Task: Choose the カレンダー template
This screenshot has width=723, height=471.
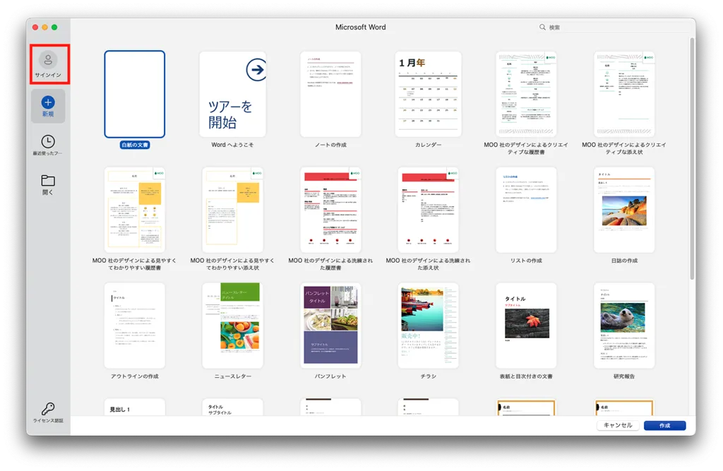Action: [x=429, y=94]
